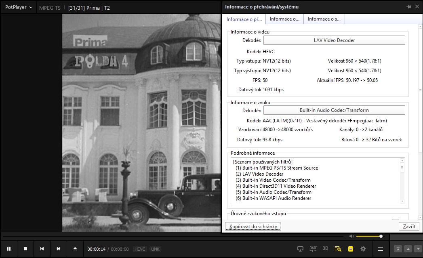Close the Informace o přehrávání/systému window
423x258 pixels.
[417, 7]
